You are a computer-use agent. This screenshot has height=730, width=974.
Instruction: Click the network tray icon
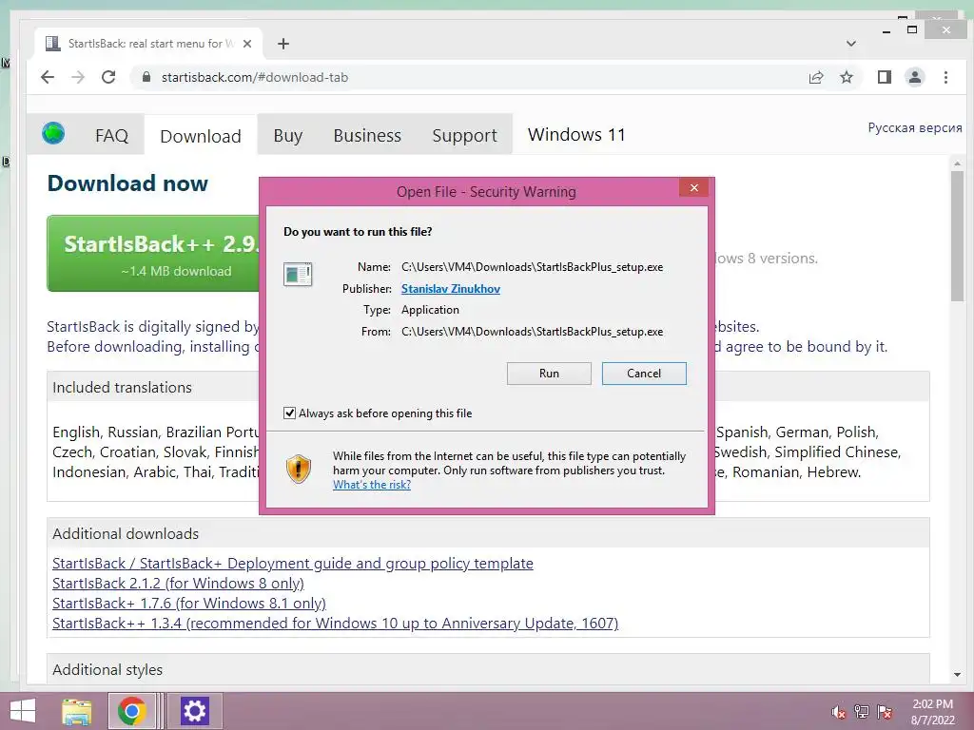[x=862, y=711]
